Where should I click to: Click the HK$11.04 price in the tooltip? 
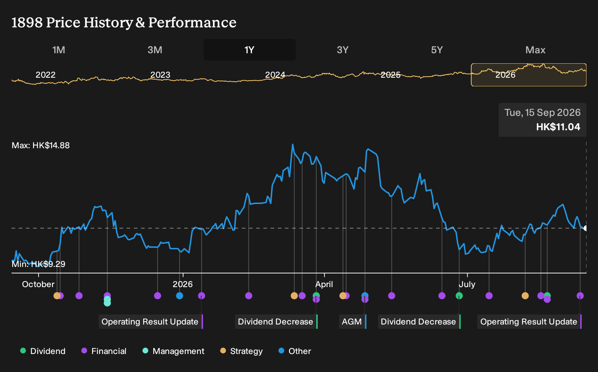(558, 127)
